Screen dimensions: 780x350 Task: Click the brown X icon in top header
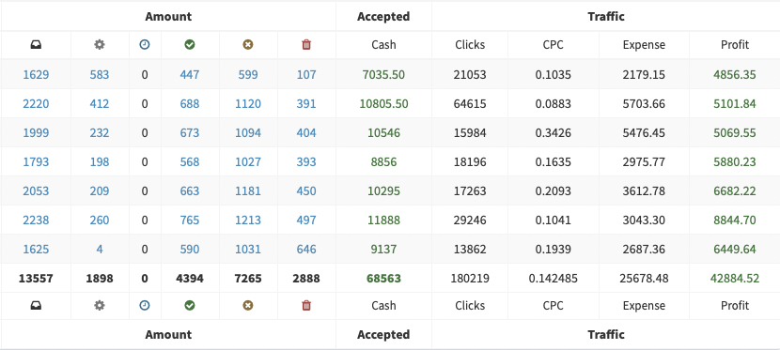coord(248,45)
